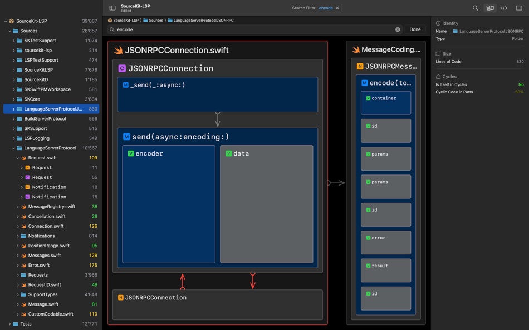Expand the sourcekit-lsp folder

[x=13, y=50]
